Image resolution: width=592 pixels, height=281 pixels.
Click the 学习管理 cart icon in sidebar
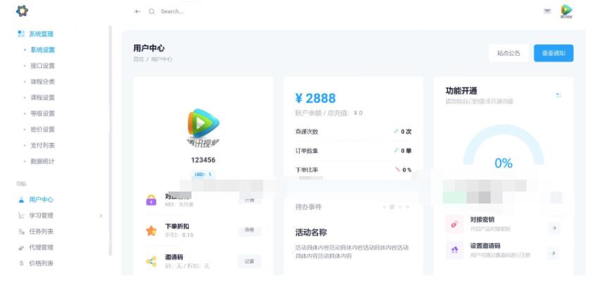(x=21, y=216)
